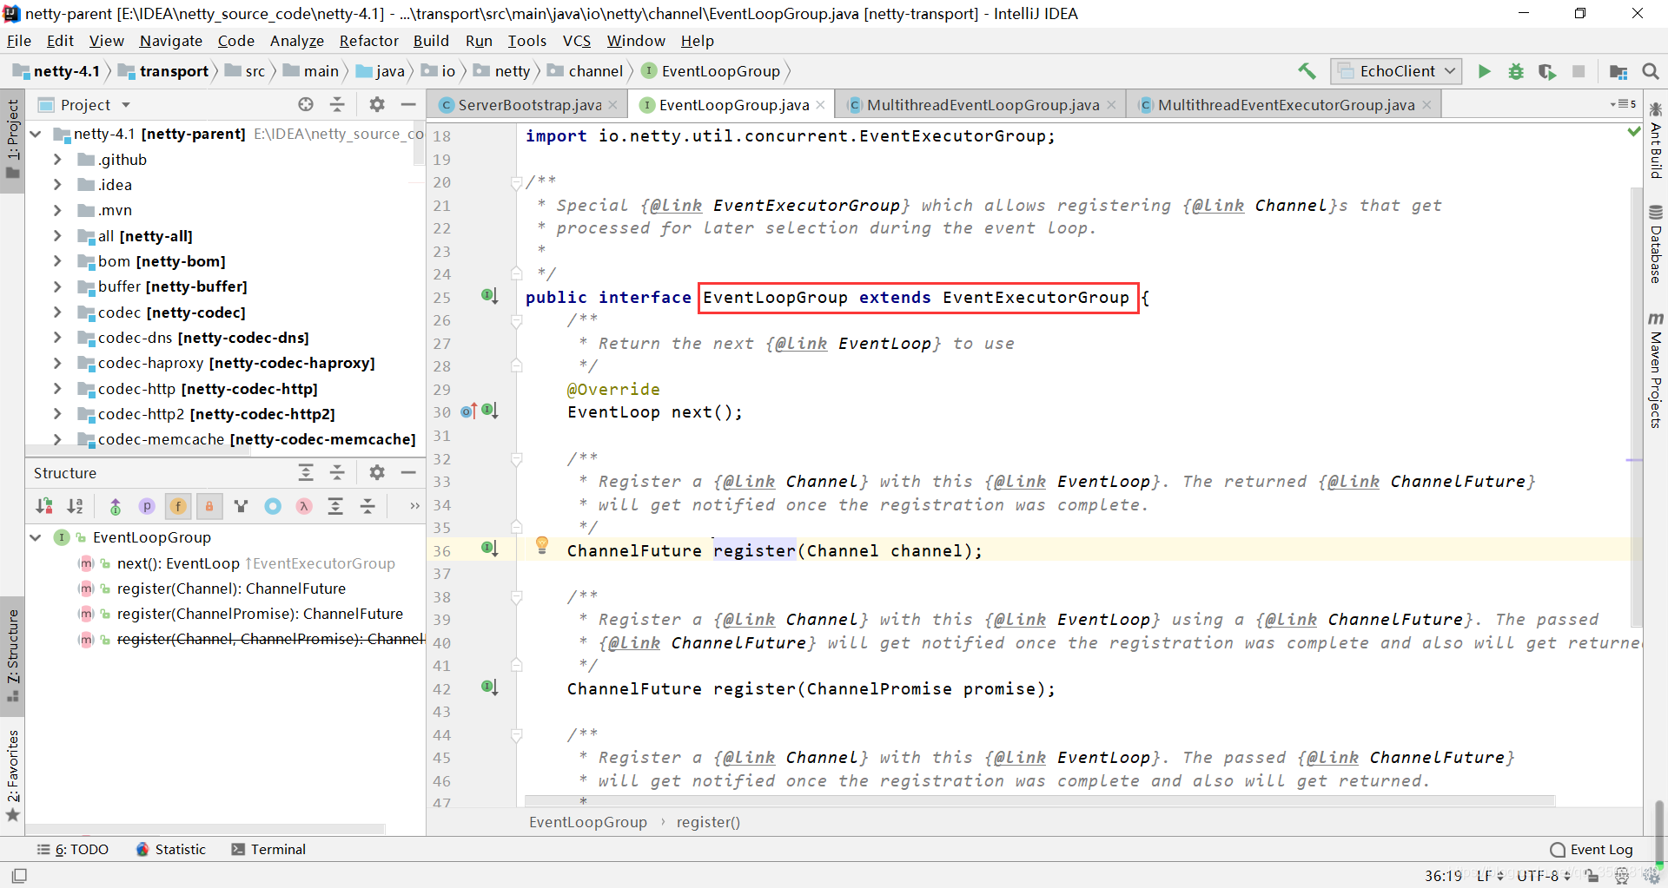Screen dimensions: 1668x888
Task: Toggle Show non-public members in Structure
Action: pyautogui.click(x=208, y=506)
